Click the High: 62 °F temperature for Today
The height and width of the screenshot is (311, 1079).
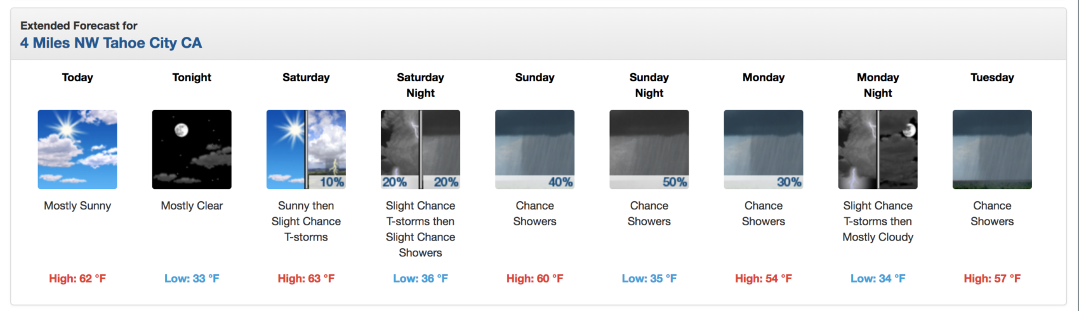(77, 279)
